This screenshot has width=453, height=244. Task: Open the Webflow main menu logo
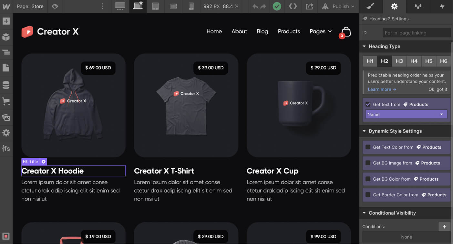[x=6, y=6]
